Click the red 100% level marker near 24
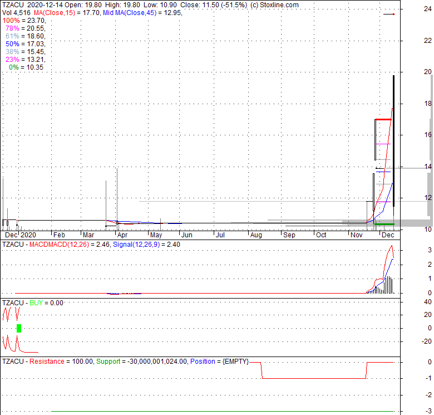Screen dimensions: 434x415 [x=393, y=14]
